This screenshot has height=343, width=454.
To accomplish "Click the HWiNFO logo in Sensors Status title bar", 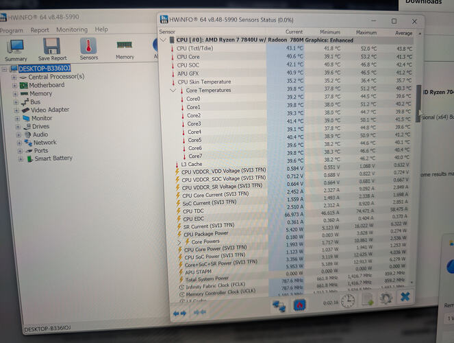I will pos(164,19).
